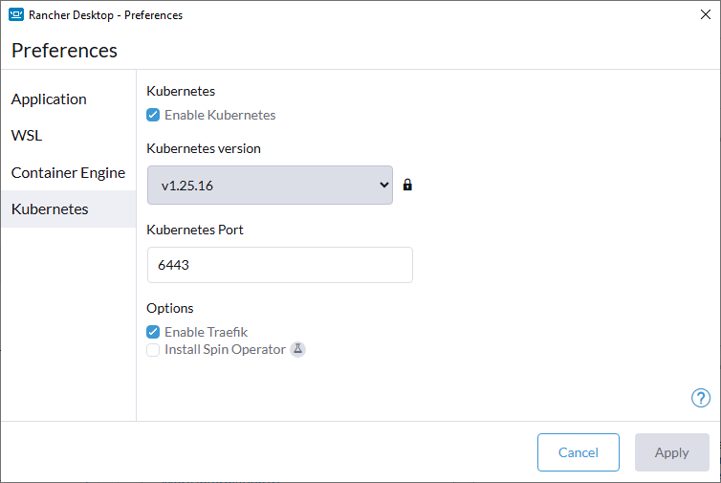
Task: Click the chevron arrow of version selector
Action: pyautogui.click(x=383, y=185)
